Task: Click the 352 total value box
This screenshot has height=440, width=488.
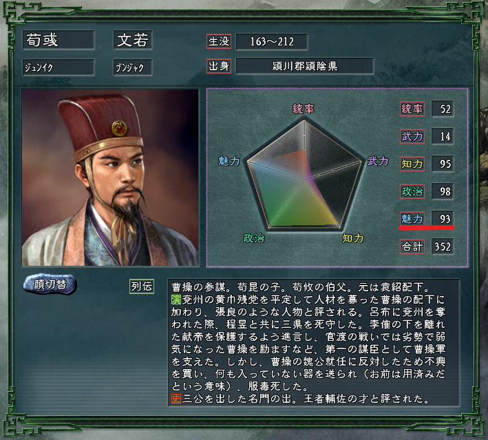Action: click(443, 247)
